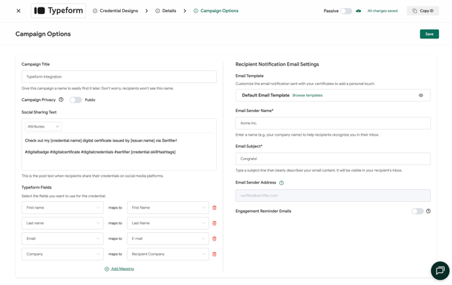This screenshot has height=285, width=452.
Task: Click the Default Email Template label
Action: 266,95
